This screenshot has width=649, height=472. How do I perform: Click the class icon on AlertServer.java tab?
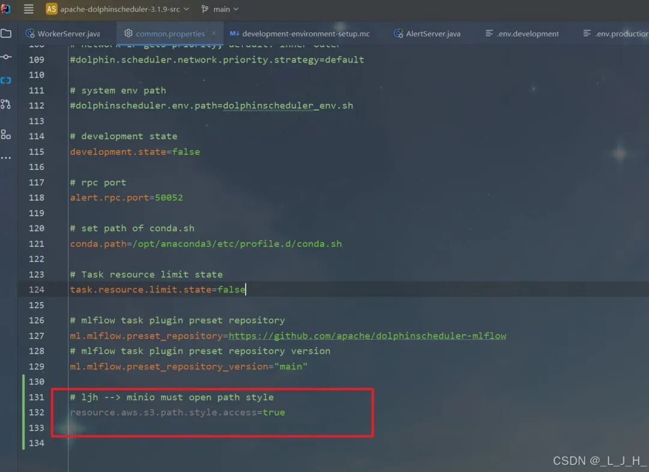coord(398,34)
